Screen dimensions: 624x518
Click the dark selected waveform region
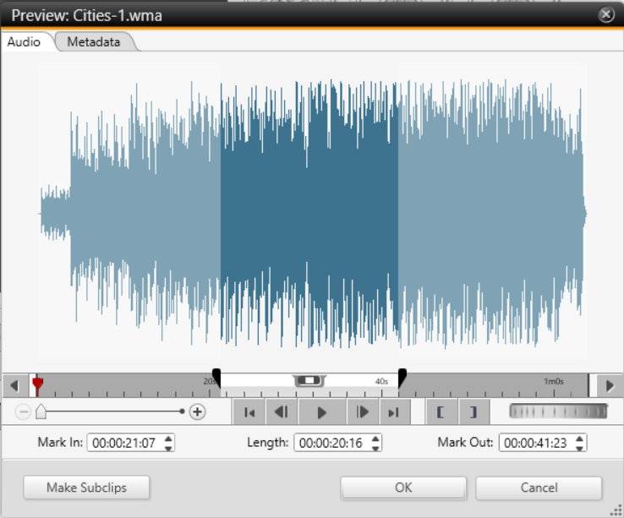[x=309, y=213]
